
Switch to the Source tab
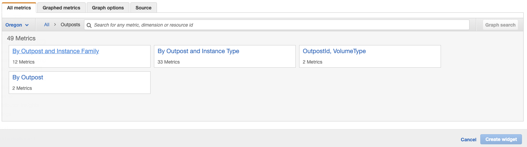tap(144, 8)
